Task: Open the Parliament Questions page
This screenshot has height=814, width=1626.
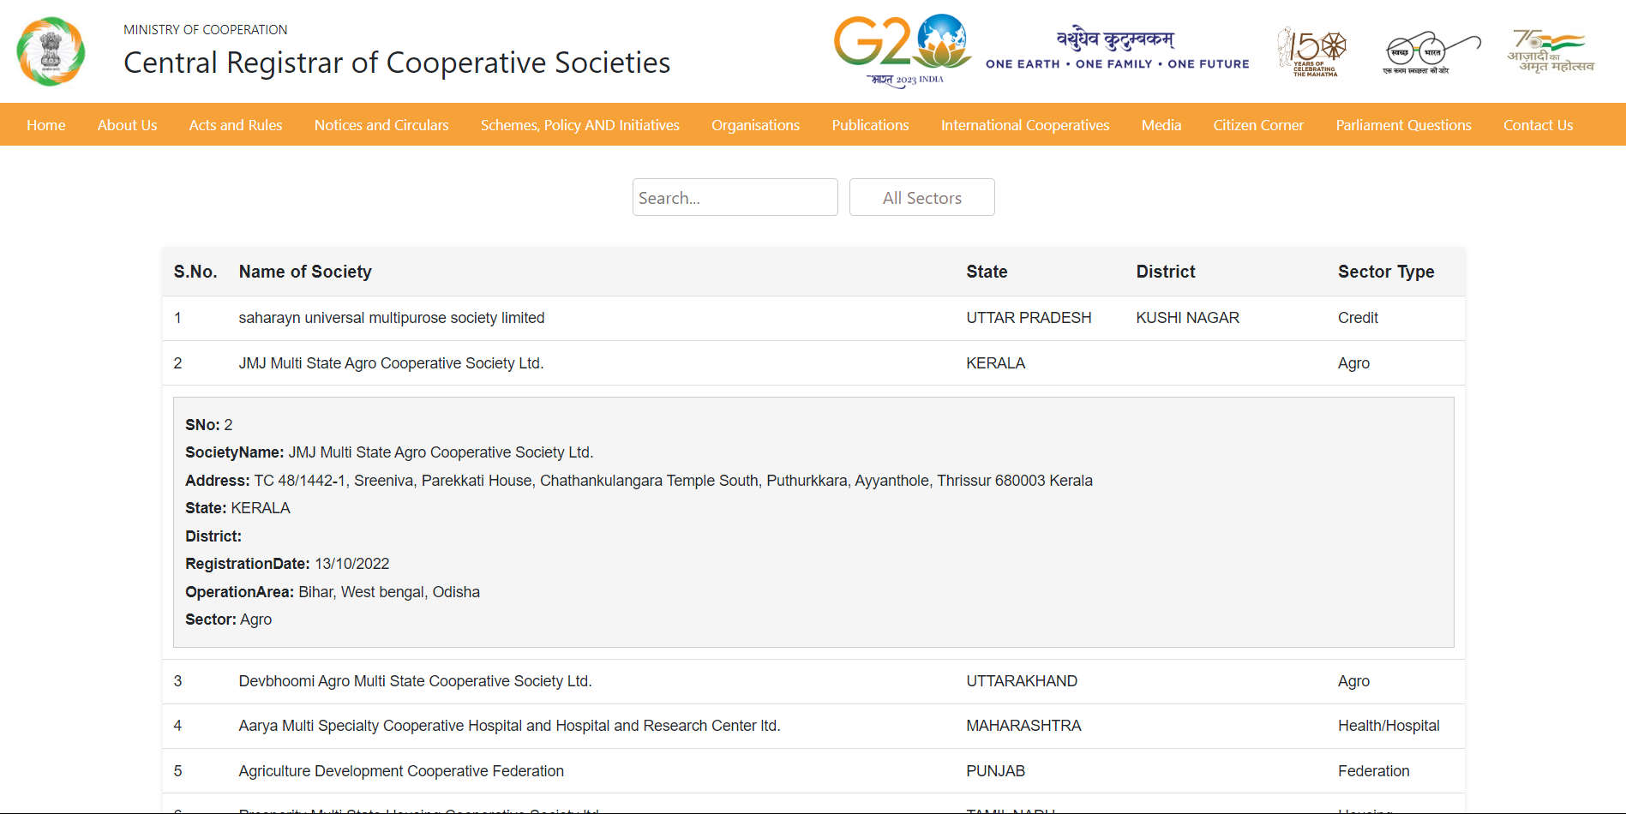Action: (1403, 124)
